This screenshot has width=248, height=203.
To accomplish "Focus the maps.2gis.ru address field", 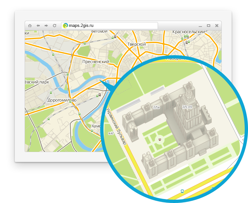I will coord(109,26).
